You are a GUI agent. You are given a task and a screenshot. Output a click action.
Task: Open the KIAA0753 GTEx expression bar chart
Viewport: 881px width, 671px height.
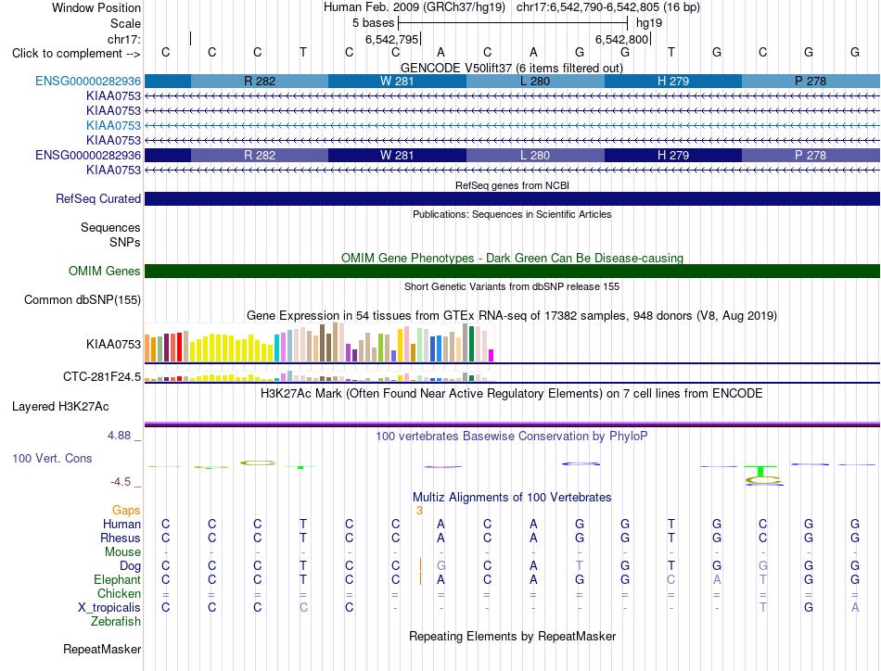point(319,343)
